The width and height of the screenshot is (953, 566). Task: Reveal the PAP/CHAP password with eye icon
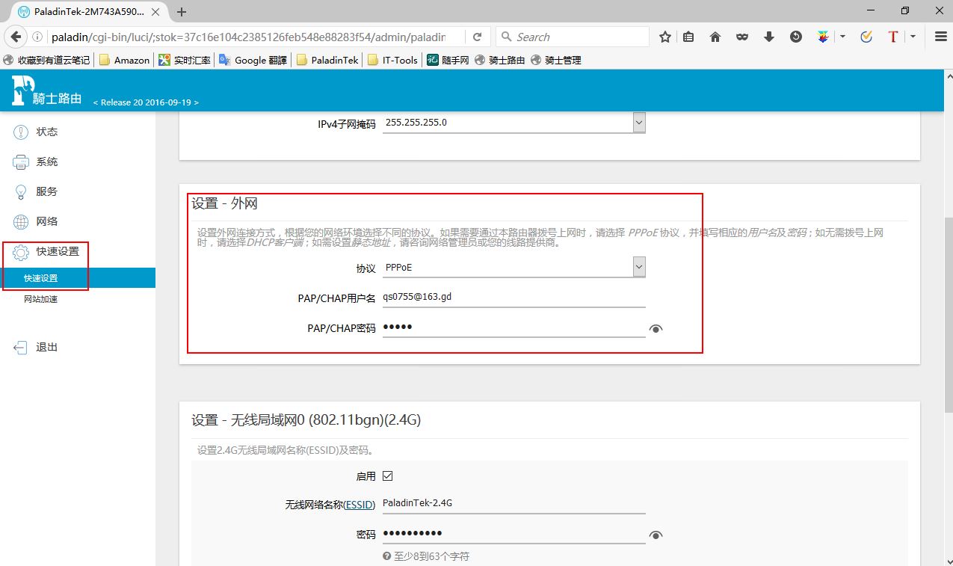pos(656,328)
